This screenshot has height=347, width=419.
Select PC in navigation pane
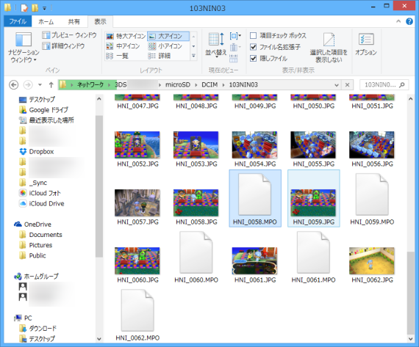point(23,318)
